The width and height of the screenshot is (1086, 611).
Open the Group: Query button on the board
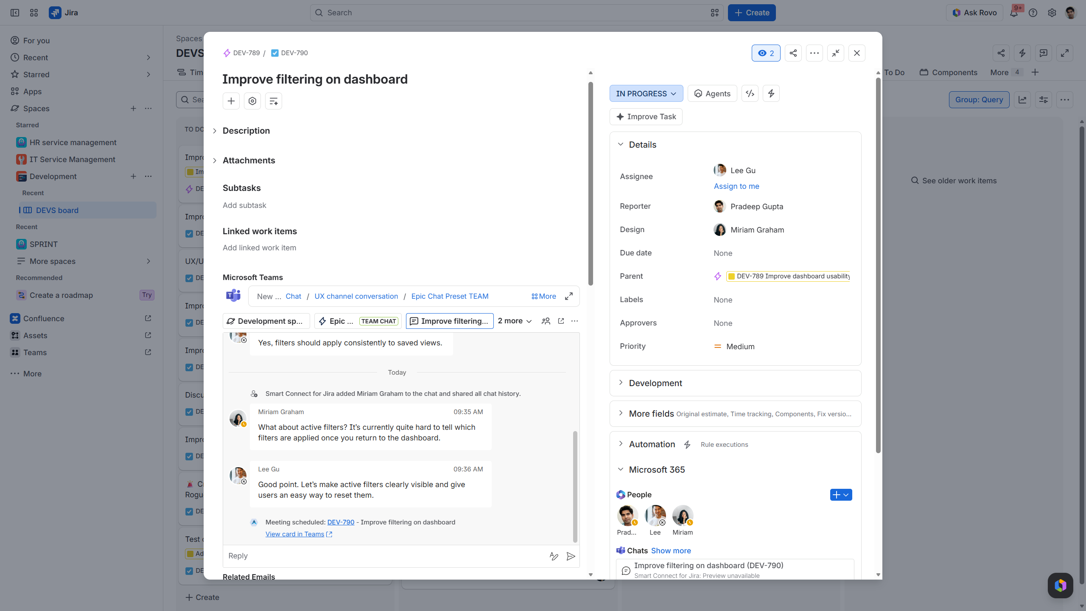coord(979,100)
